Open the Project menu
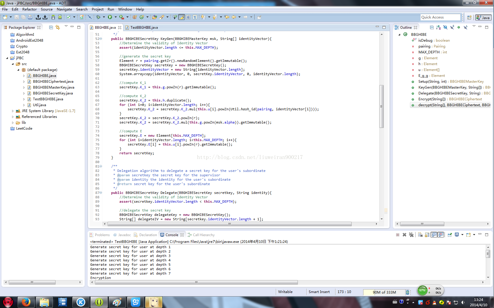This screenshot has width=494, height=308. (98, 9)
